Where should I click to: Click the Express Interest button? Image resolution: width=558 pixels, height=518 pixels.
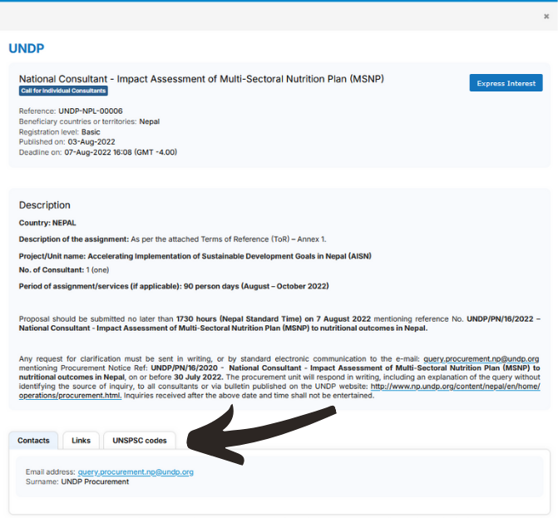[506, 83]
